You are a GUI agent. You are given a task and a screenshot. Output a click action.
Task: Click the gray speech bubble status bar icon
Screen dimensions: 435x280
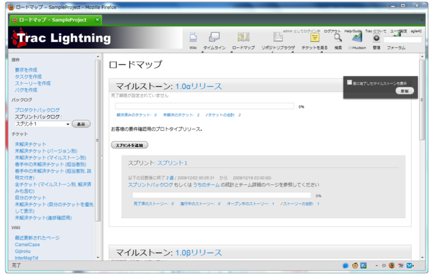click(383, 266)
